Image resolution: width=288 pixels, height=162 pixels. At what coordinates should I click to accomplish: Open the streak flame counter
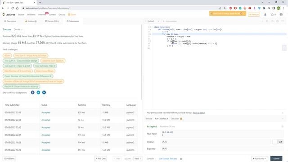(273, 14)
